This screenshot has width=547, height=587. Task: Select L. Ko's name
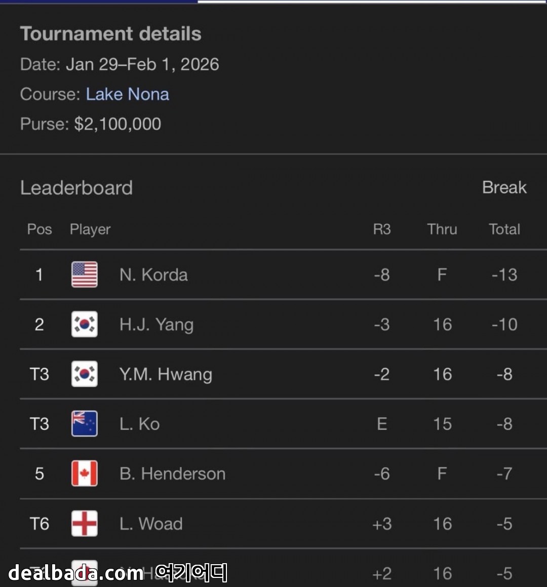pyautogui.click(x=139, y=424)
